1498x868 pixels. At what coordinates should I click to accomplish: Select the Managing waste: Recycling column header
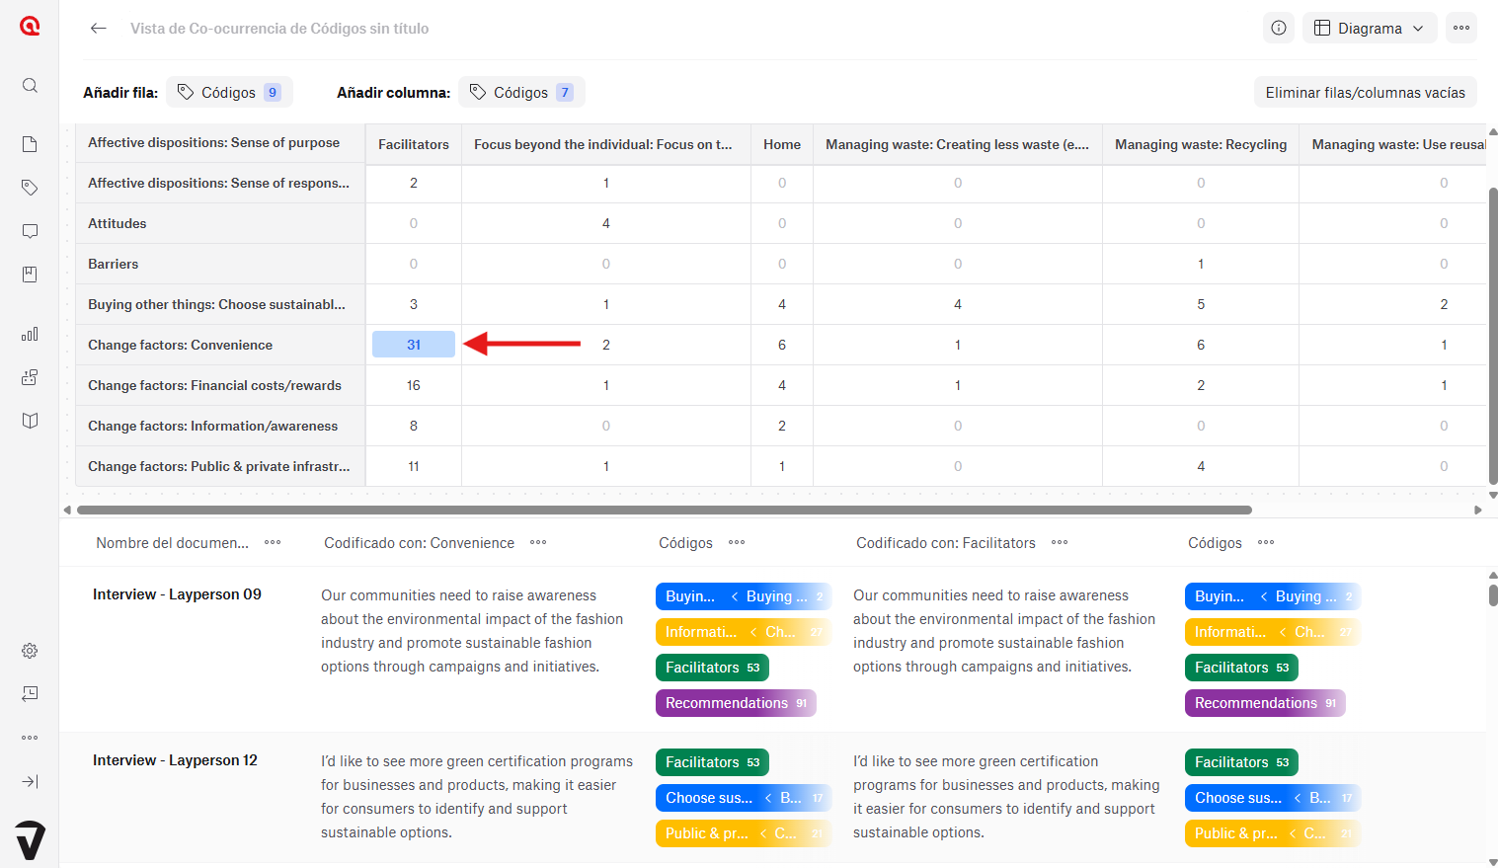click(1201, 144)
